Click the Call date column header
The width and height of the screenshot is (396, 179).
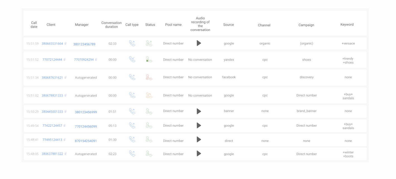click(x=34, y=25)
